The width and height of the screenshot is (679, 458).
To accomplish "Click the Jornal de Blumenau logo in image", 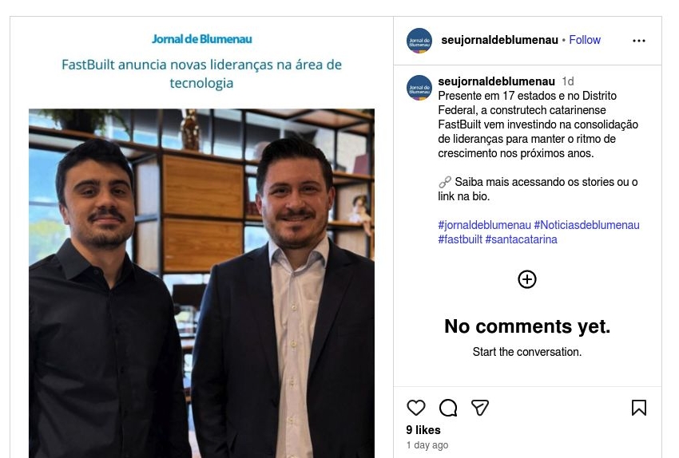I will click(201, 39).
